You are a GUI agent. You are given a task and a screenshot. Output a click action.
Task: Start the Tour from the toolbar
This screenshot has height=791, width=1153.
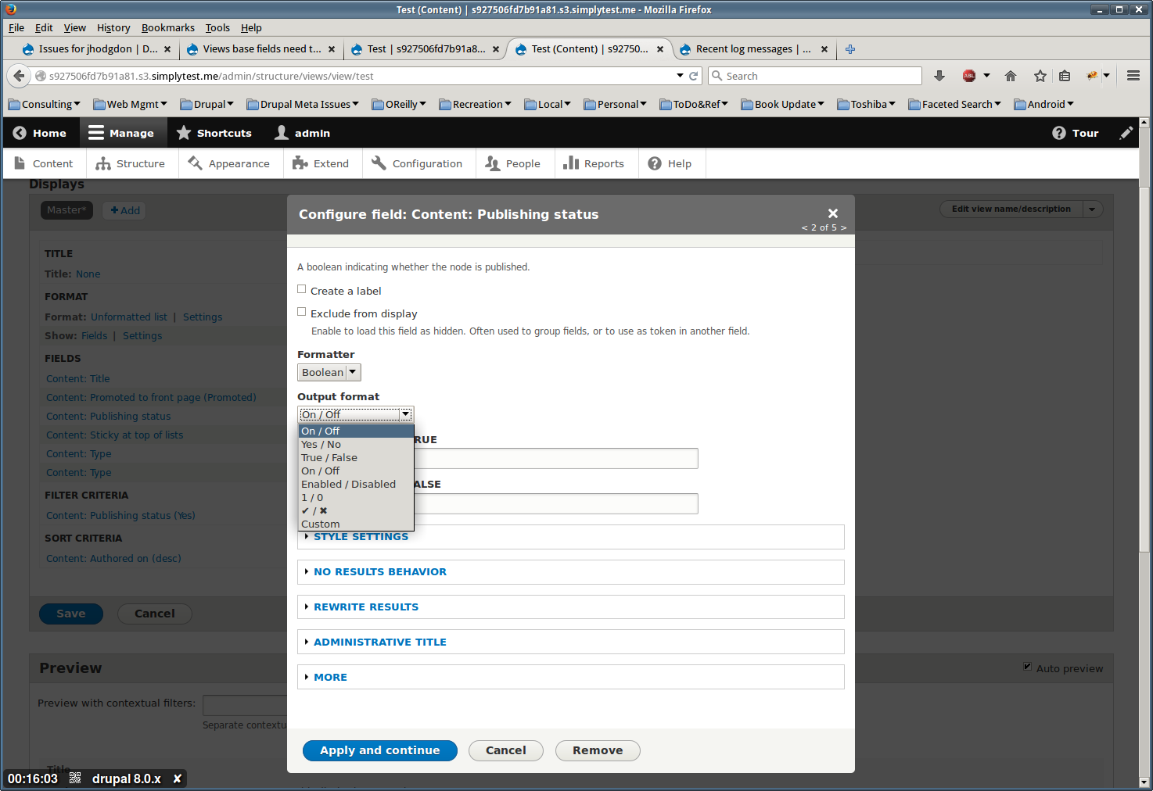click(1076, 133)
